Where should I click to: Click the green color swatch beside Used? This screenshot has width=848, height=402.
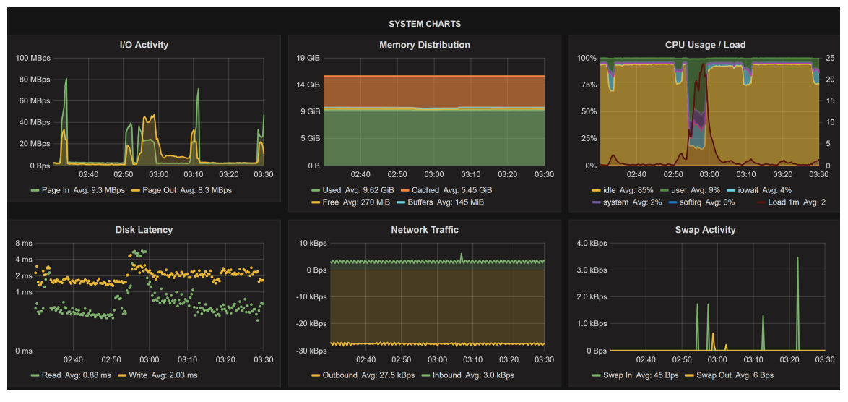tap(316, 190)
